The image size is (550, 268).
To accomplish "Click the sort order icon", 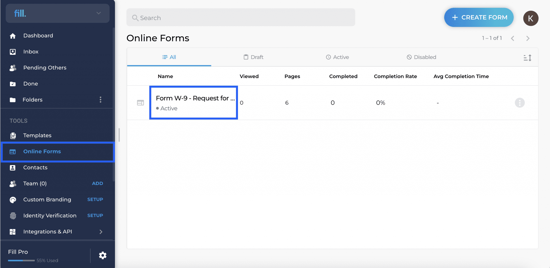I will (x=527, y=58).
